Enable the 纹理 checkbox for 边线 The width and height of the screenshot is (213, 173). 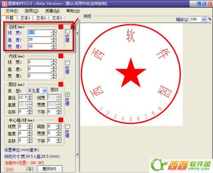tap(67, 31)
